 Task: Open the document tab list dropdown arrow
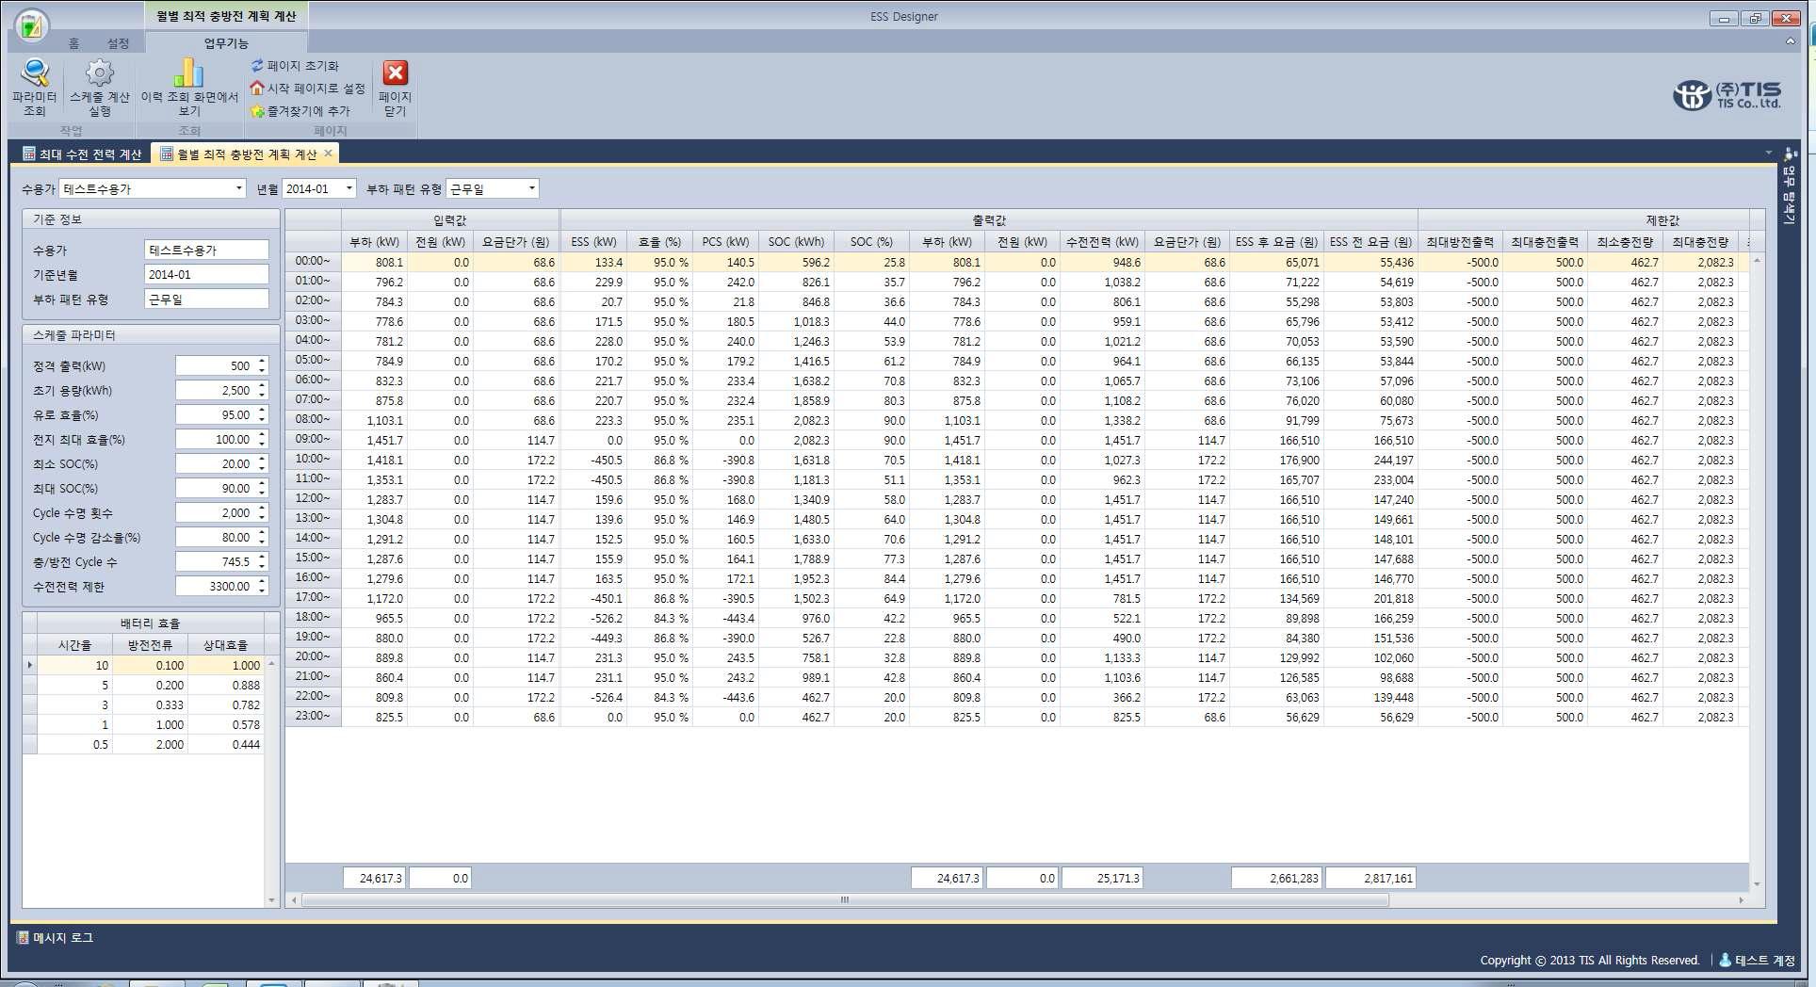(1768, 153)
